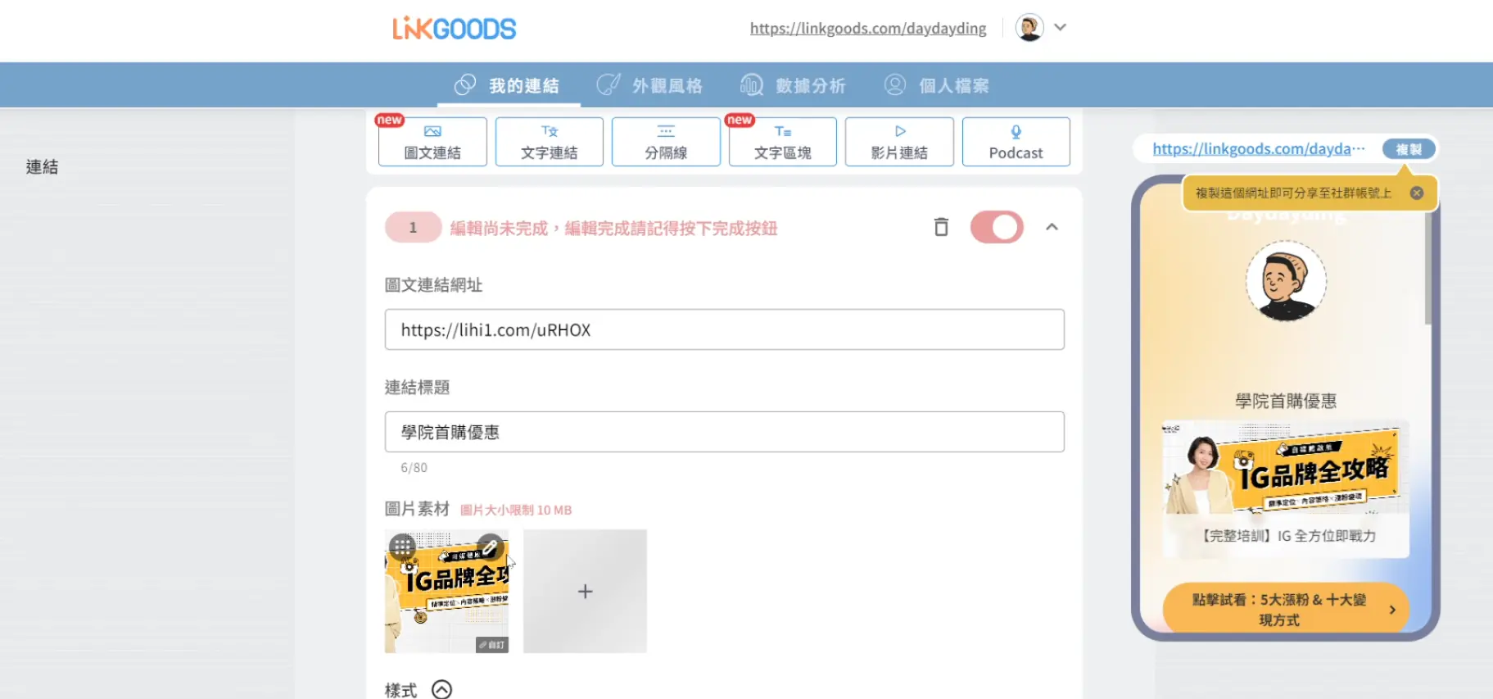Toggle link 1 visibility switch

click(x=997, y=227)
